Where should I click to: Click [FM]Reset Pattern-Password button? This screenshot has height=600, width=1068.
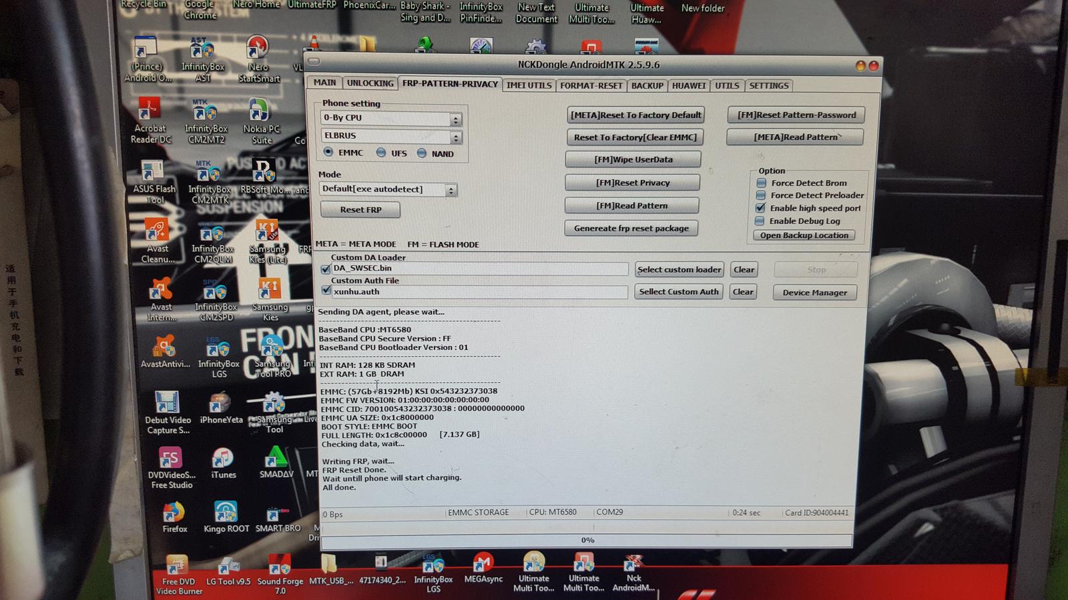(796, 115)
